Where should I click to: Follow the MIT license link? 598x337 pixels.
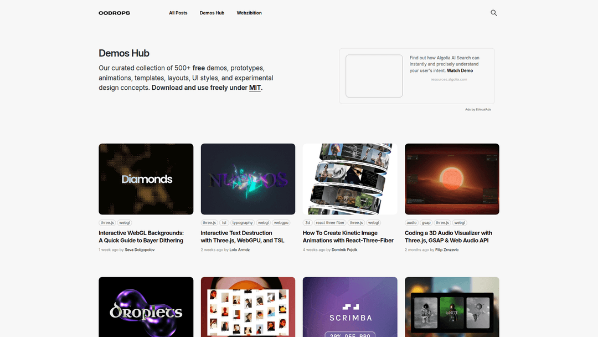tap(255, 88)
